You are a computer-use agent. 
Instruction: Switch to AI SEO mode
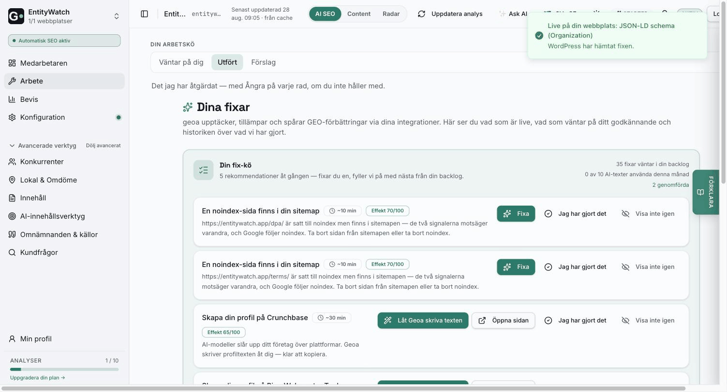[325, 14]
